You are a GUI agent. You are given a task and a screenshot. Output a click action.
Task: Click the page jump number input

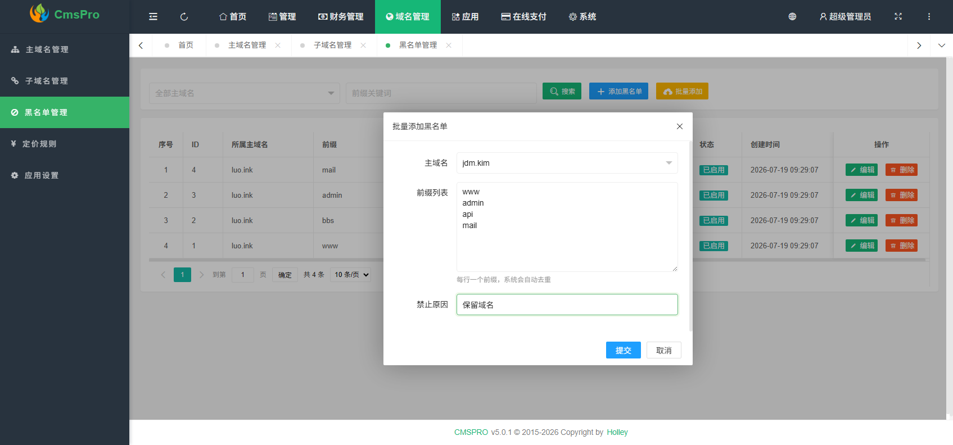(243, 275)
